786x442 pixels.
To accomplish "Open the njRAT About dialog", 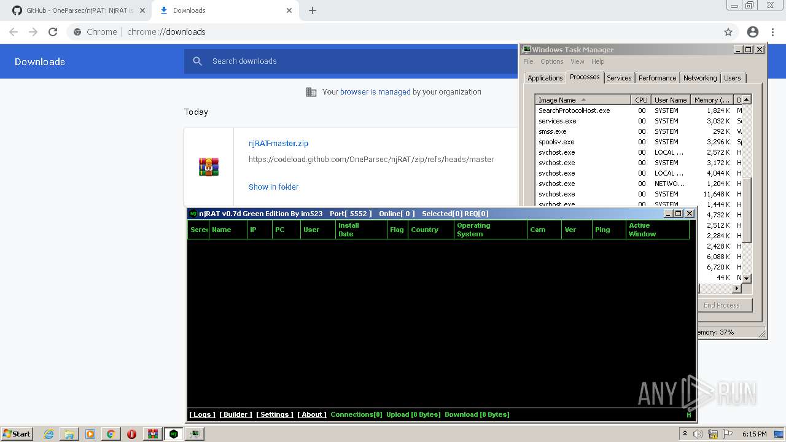I will pos(312,414).
